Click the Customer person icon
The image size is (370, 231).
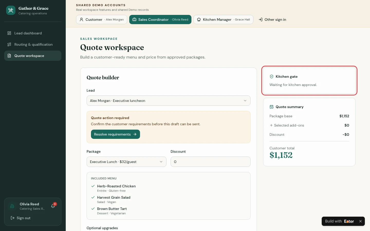(x=81, y=20)
